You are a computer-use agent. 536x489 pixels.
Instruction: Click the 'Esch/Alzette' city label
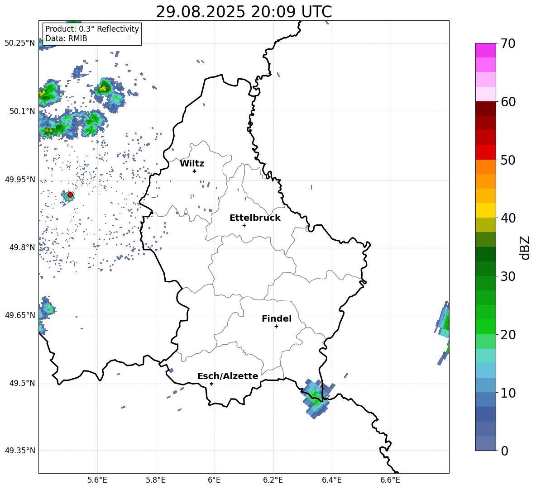click(x=228, y=376)
